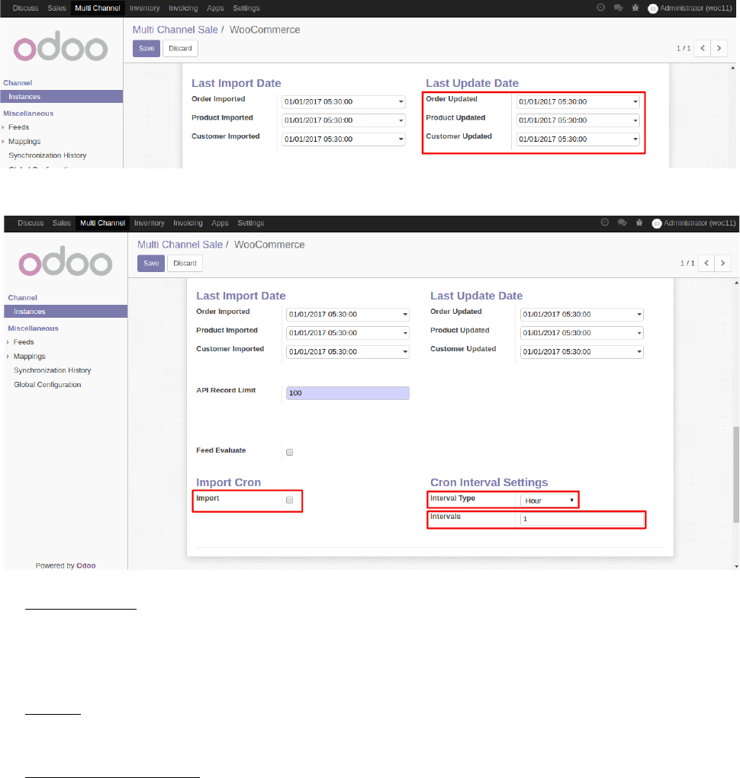
Task: Open Invoicing menu in upper screenshot
Action: [183, 8]
